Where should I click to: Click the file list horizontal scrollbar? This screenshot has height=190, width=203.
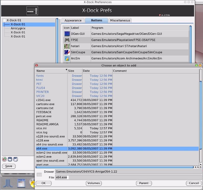click(x=115, y=167)
